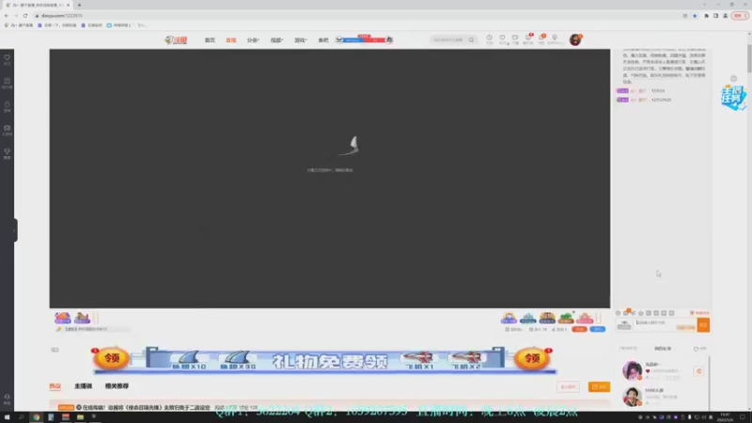Click the red pill button under gifts
Screen dimensions: 752x423
point(579,330)
